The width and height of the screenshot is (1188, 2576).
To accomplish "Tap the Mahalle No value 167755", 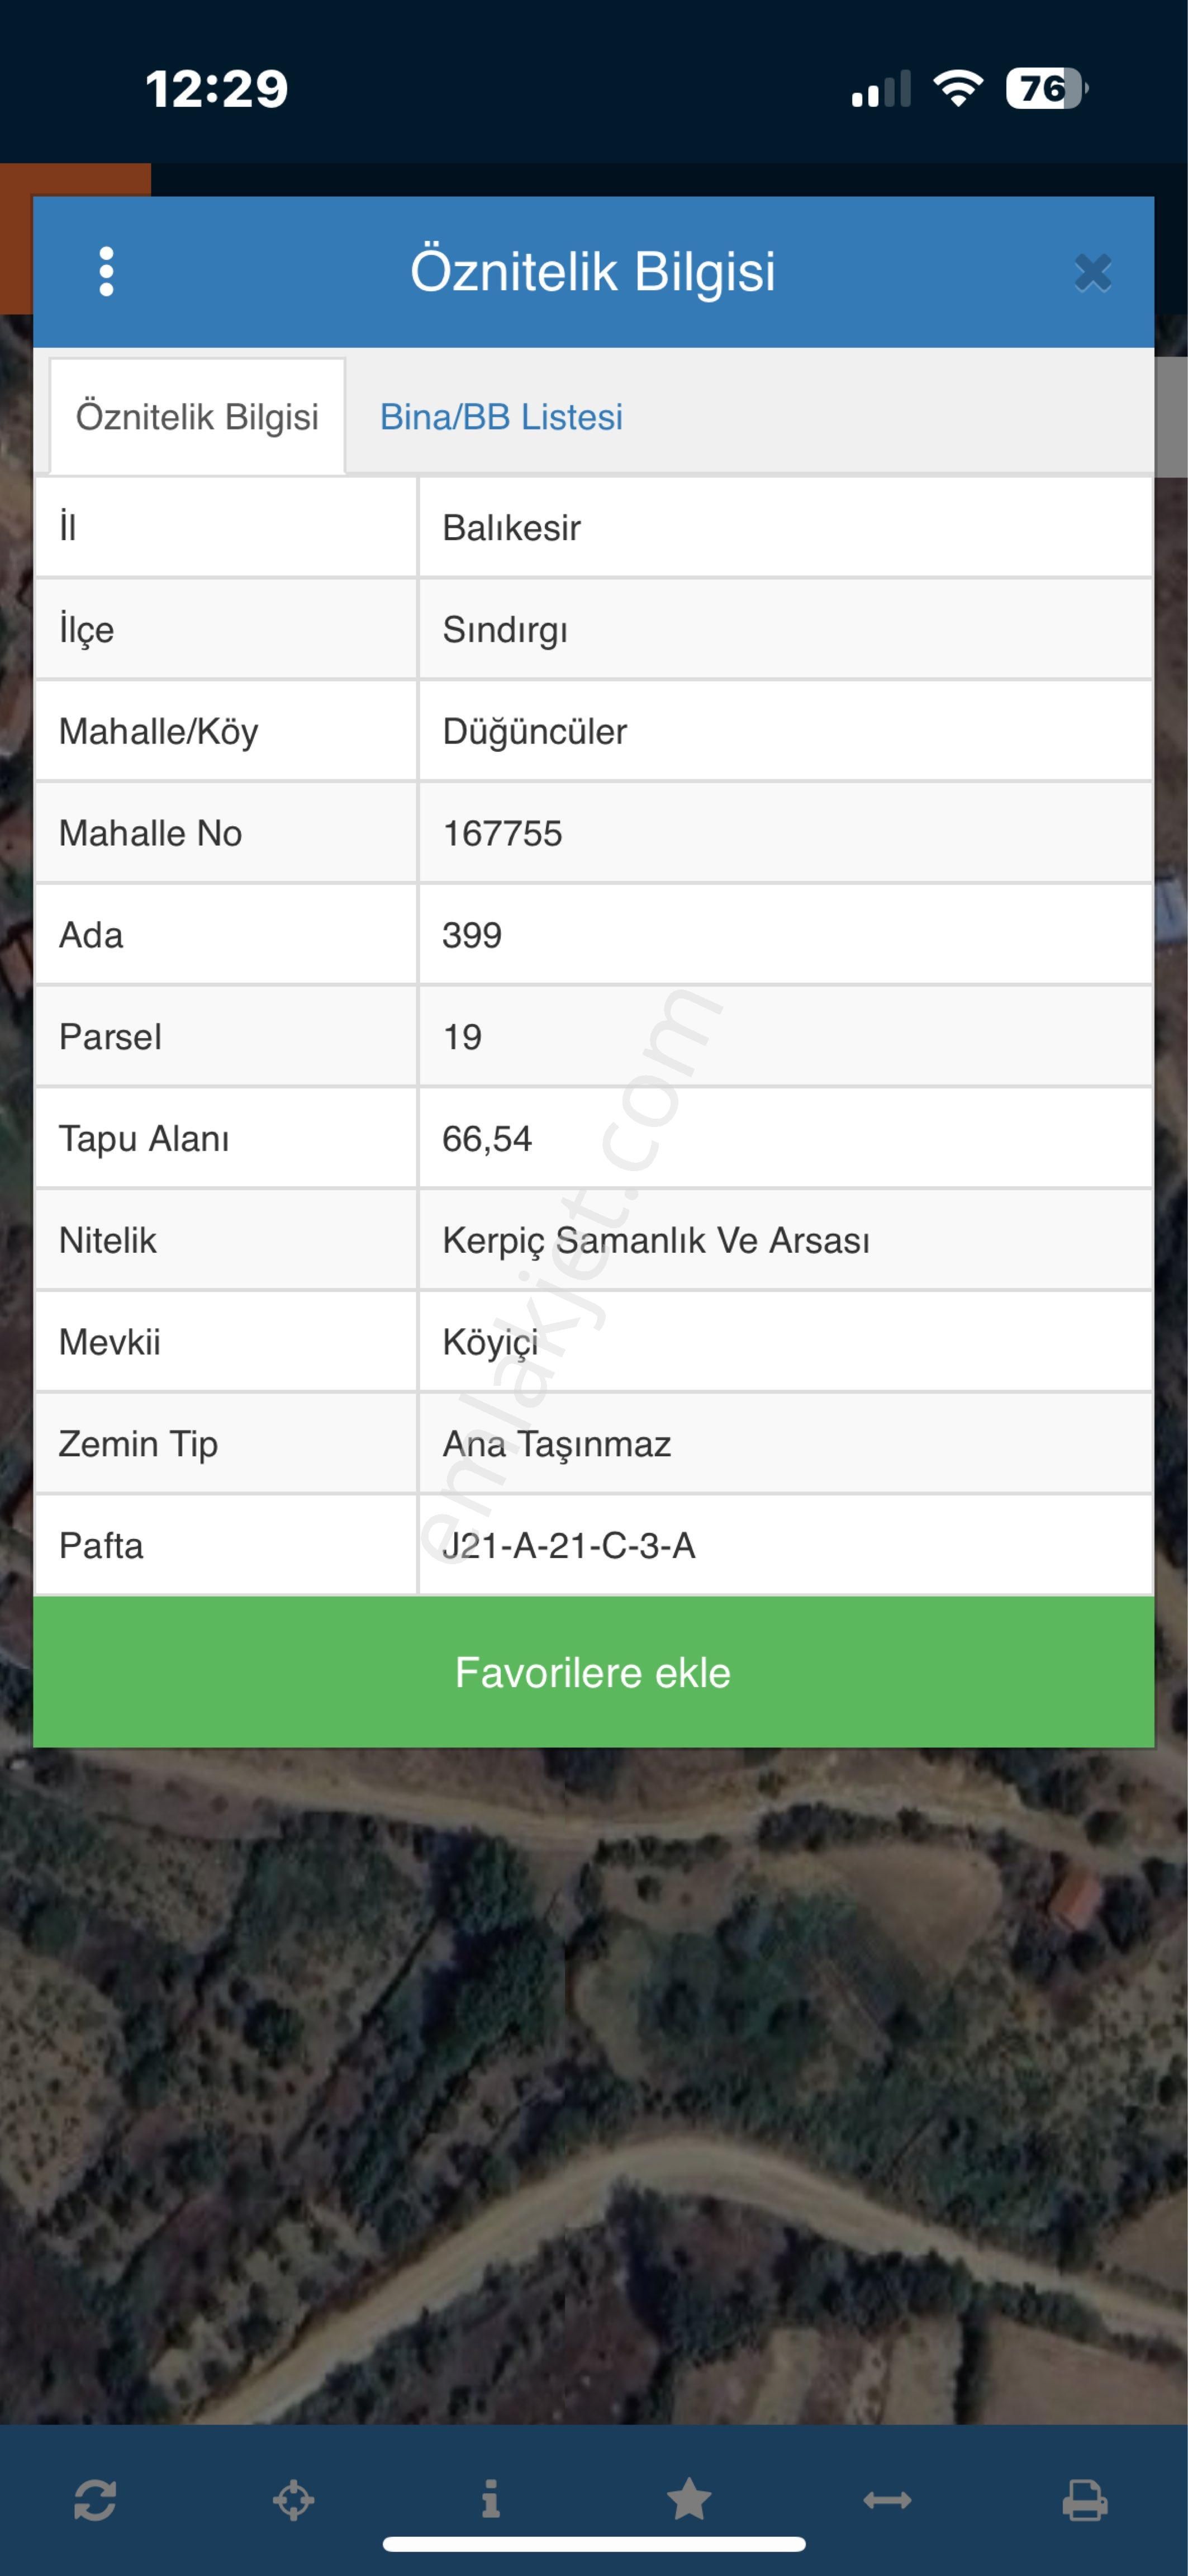I will [x=502, y=833].
